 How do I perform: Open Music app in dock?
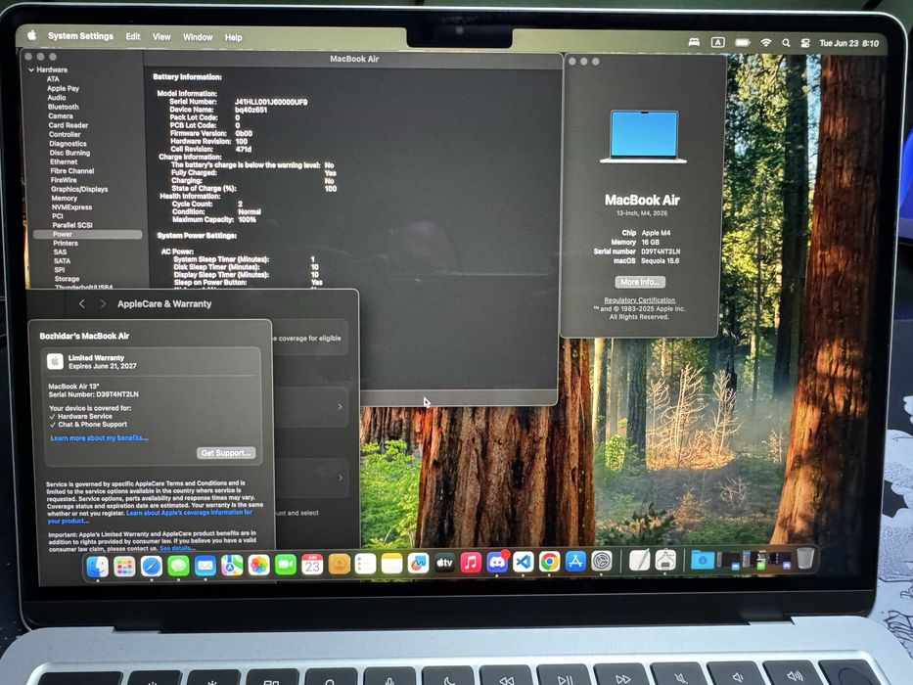[x=471, y=563]
